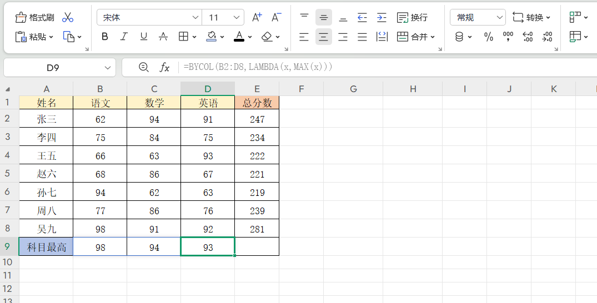Image resolution: width=597 pixels, height=303 pixels.
Task: Click the Wrap Text (换行) icon
Action: pyautogui.click(x=412, y=18)
